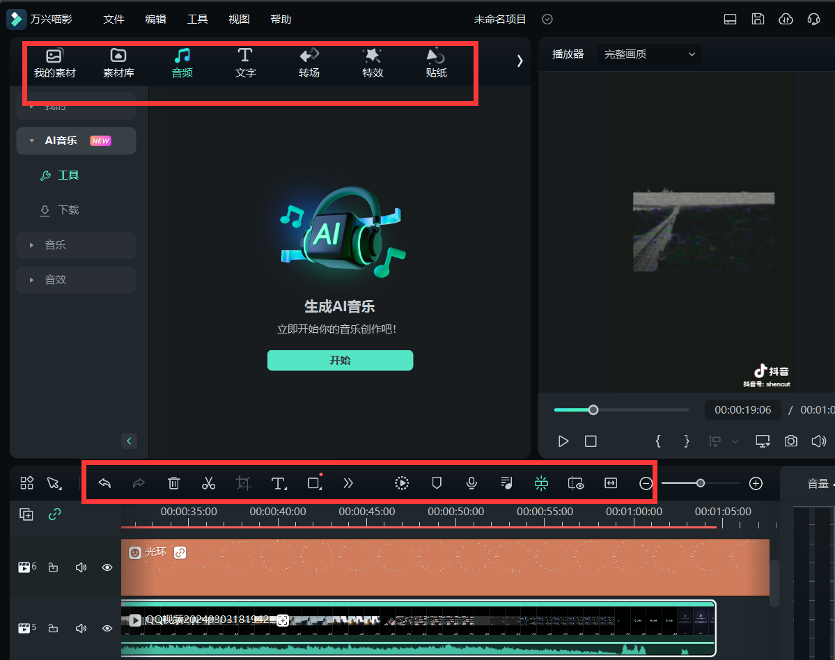Add a marker with the shield icon

point(437,483)
